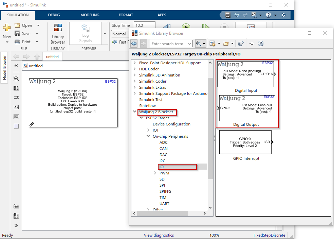This screenshot has height=239, width=334.
Task: Click the Stop Time input field
Action: pos(144,25)
